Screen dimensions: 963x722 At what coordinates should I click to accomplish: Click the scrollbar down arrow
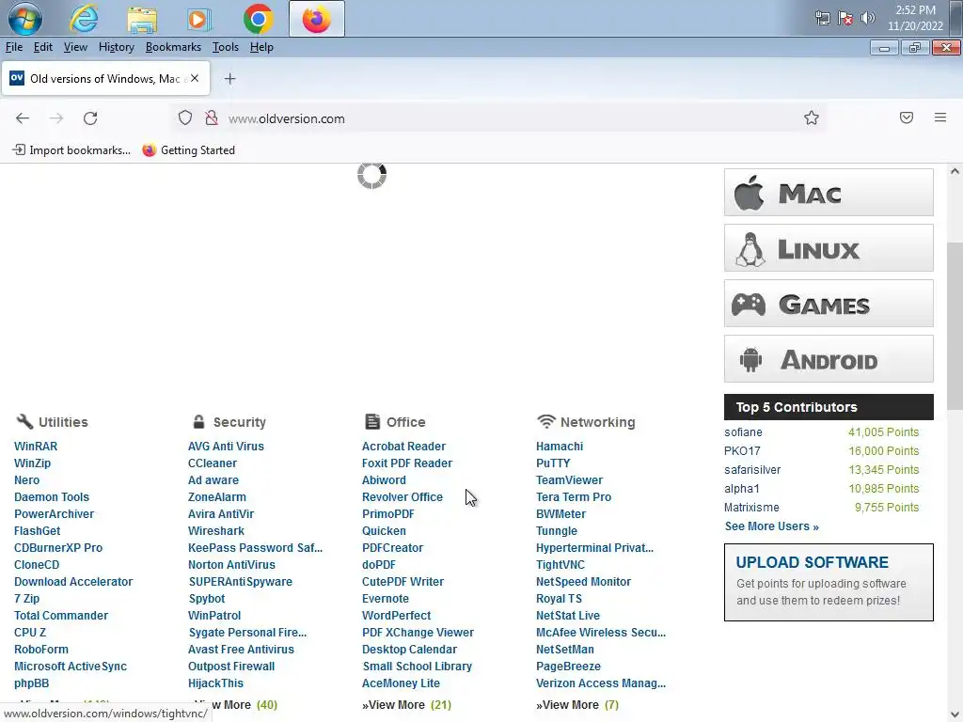[955, 714]
